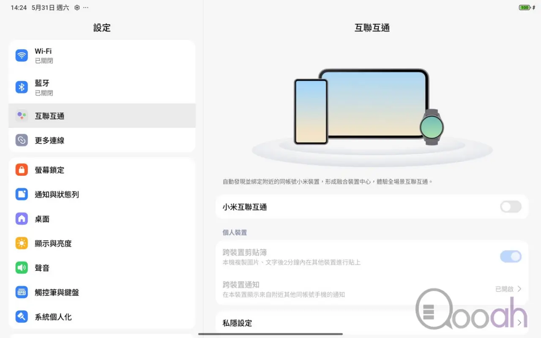Tap the 私隱設定 label

[x=238, y=323]
